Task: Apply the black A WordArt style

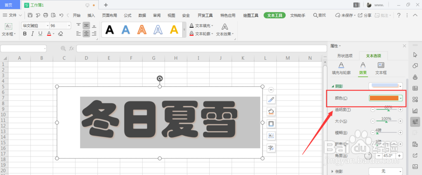Action: [110, 30]
